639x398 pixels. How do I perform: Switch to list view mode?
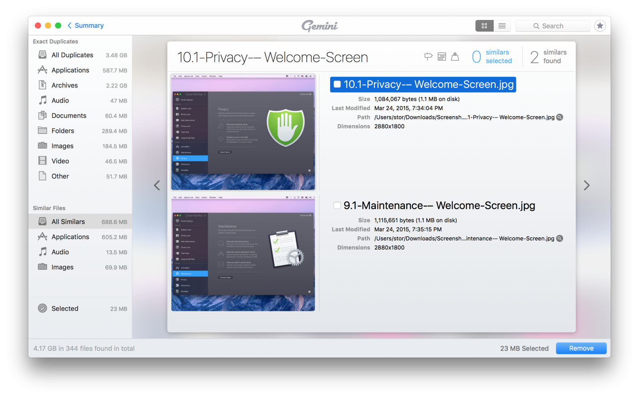point(502,26)
